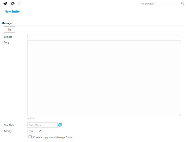Click the Message section header
The height and width of the screenshot is (142, 186).
(7, 23)
